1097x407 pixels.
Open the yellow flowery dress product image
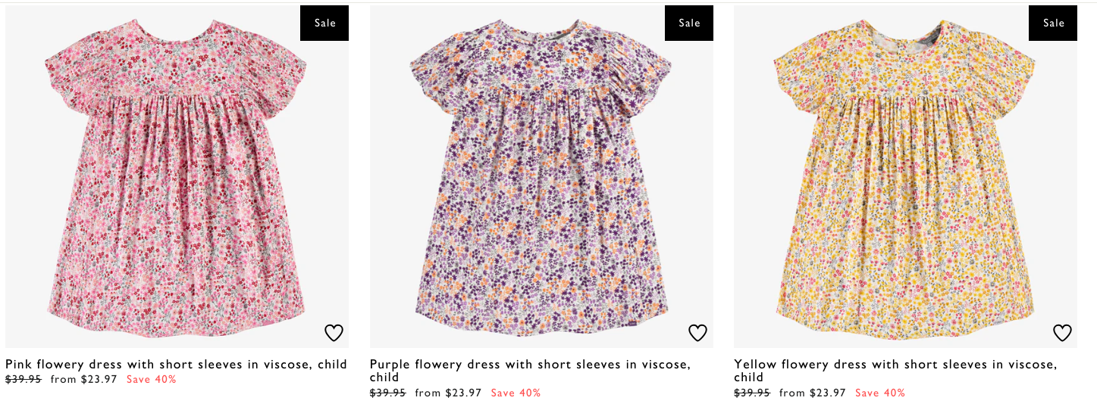click(905, 176)
